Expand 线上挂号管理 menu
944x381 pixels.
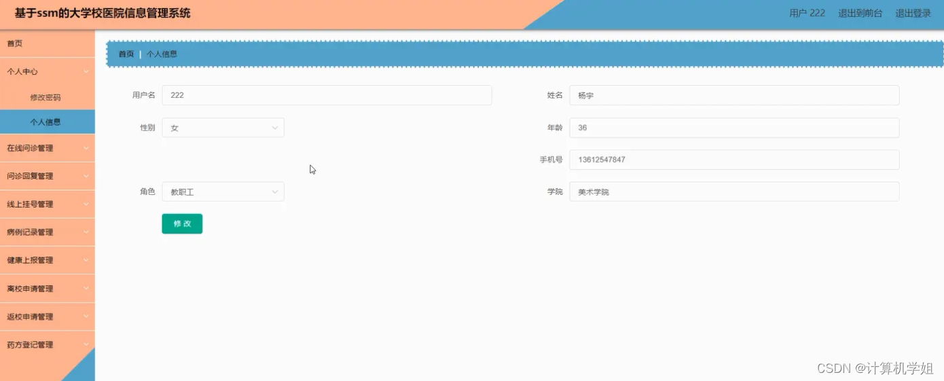(47, 204)
